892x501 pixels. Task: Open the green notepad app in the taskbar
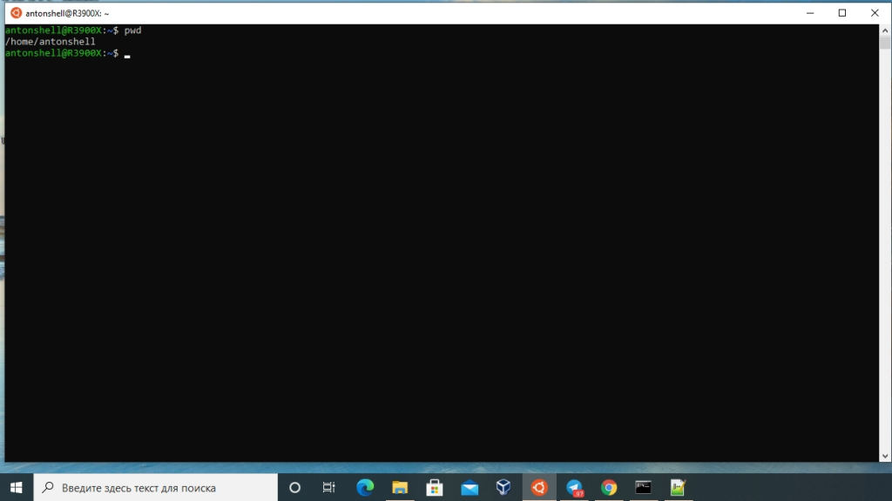tap(678, 488)
